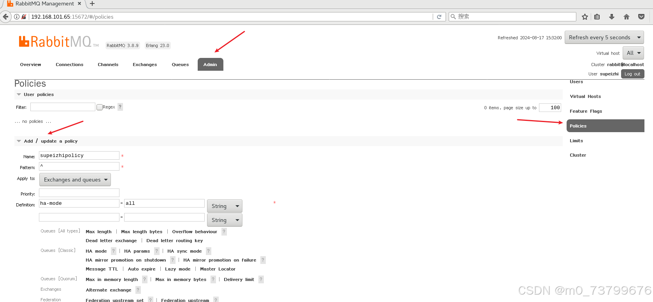Switch to the Channels tab
Viewport: 653px width, 302px height.
point(108,65)
